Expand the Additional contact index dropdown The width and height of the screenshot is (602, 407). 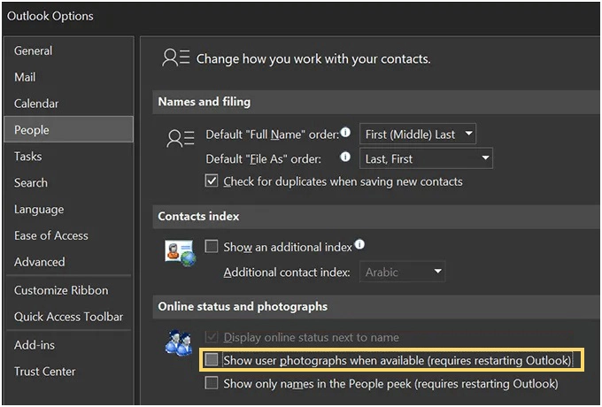[402, 272]
